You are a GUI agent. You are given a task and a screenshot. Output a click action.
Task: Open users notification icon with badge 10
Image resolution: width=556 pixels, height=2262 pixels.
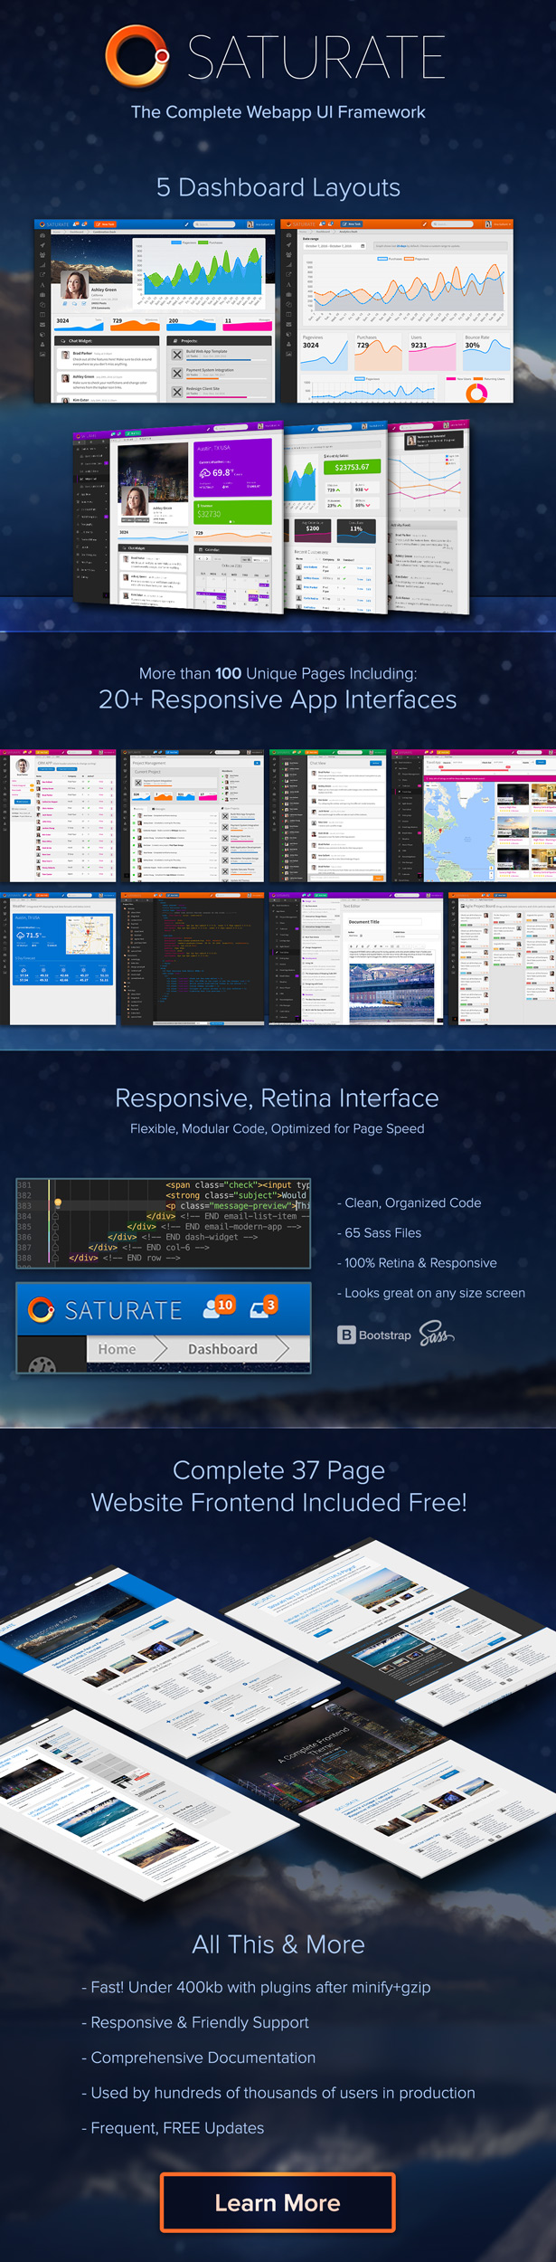pyautogui.click(x=219, y=1307)
